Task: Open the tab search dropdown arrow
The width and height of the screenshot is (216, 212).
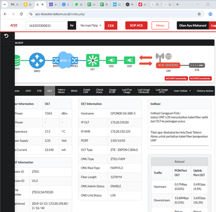Action: (5, 4)
